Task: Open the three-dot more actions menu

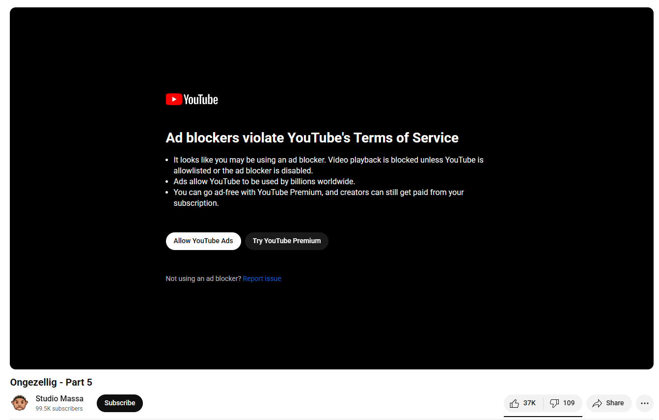Action: pos(645,403)
